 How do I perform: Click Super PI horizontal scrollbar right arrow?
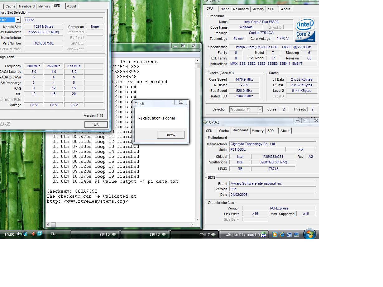tap(192, 224)
